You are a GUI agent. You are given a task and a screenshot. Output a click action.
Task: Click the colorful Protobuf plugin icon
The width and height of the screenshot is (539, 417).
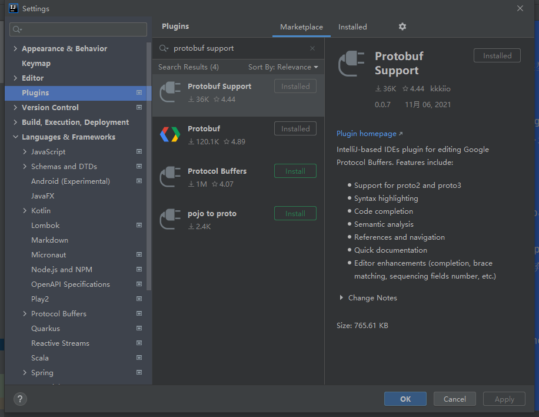click(x=170, y=134)
